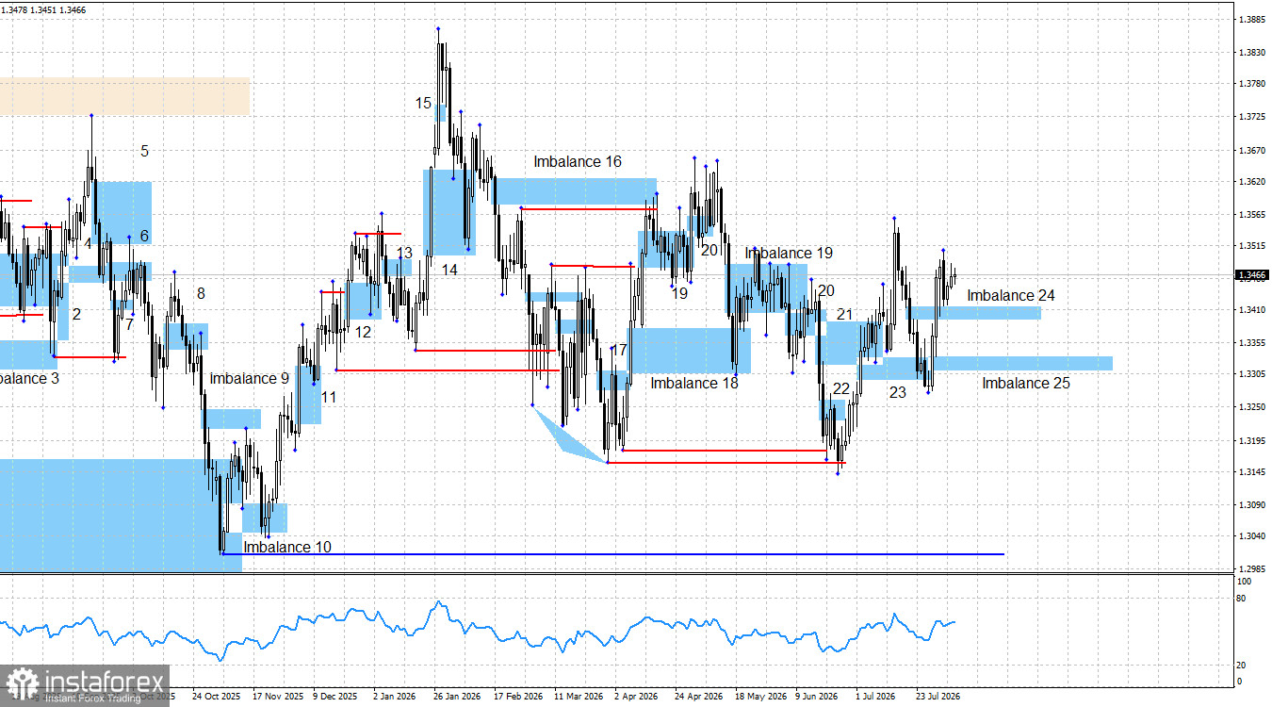Click the 24 Oct 2025 date label
Screen dimensions: 1272x707
point(218,698)
